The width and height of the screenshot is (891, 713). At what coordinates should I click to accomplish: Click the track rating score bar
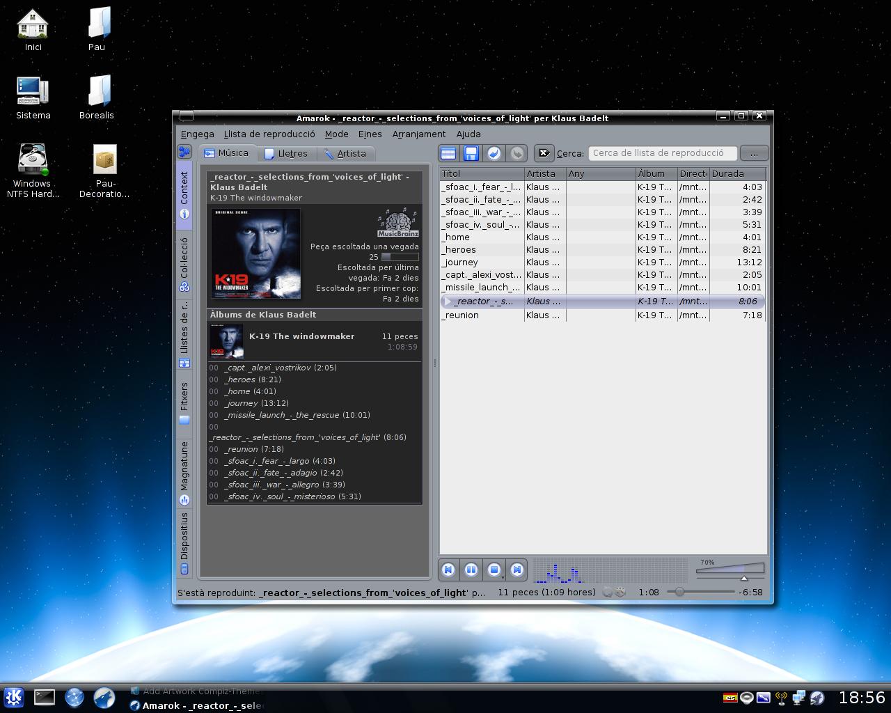click(x=400, y=257)
